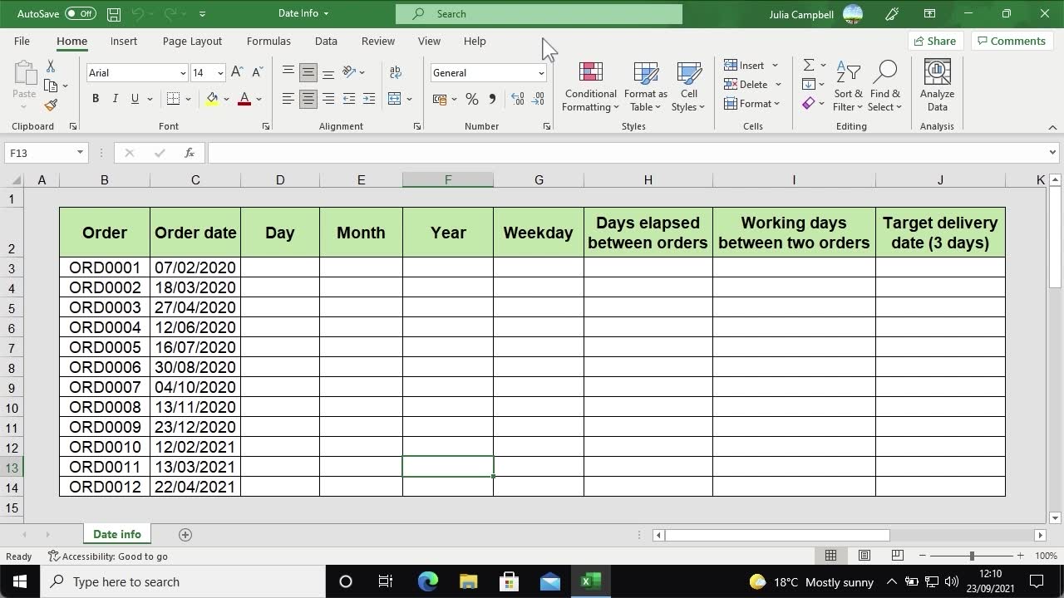Click the Analyze Data button
The width and height of the screenshot is (1064, 598).
pyautogui.click(x=937, y=86)
